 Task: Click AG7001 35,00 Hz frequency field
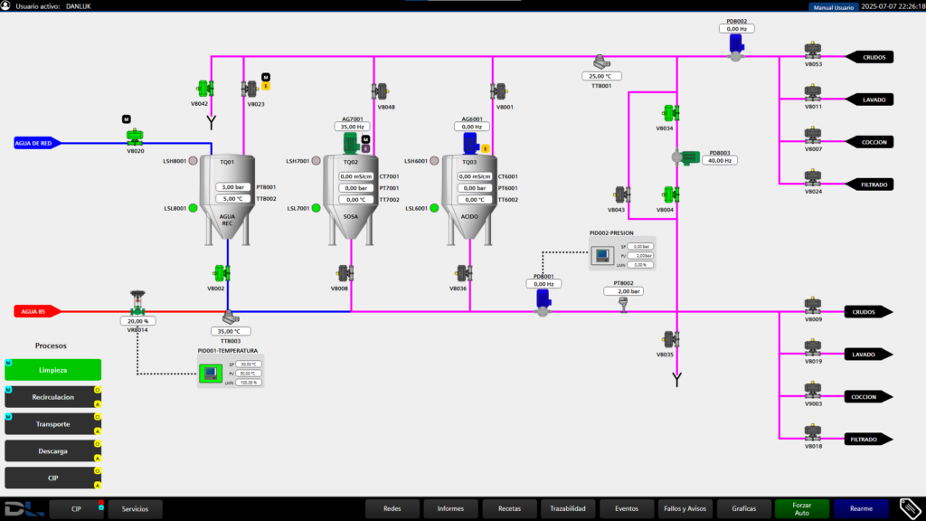point(352,127)
